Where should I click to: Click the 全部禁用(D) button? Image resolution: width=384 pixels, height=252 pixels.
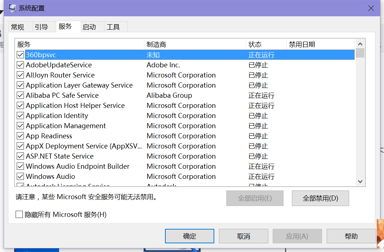(320, 198)
